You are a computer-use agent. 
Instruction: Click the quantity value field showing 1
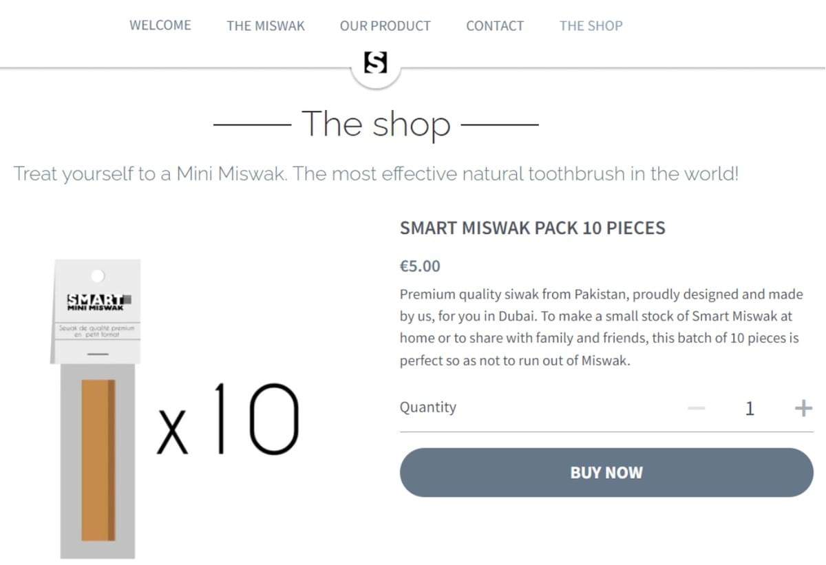[x=750, y=409]
